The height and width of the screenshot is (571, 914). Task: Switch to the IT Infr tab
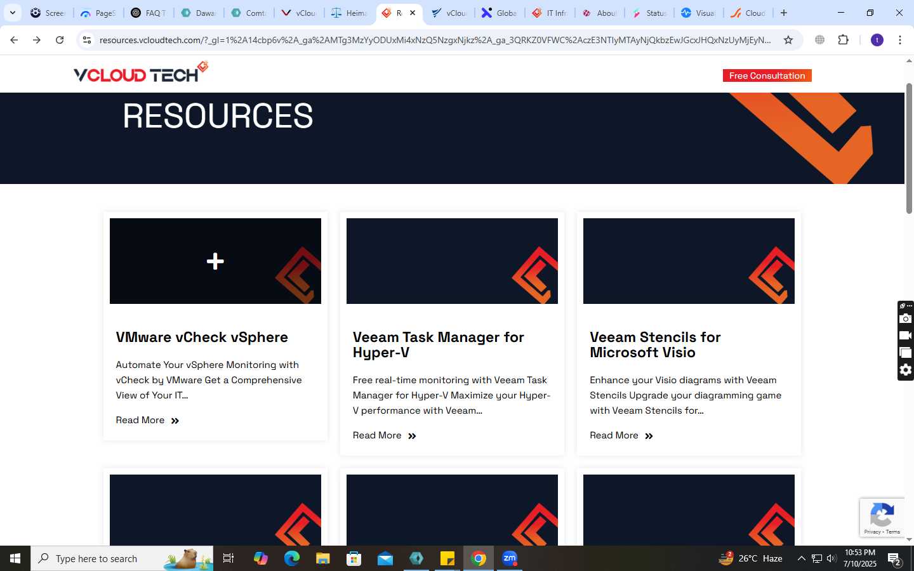[550, 13]
